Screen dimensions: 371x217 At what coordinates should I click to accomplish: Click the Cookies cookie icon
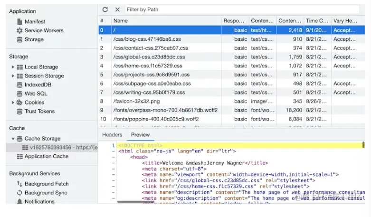coord(19,103)
